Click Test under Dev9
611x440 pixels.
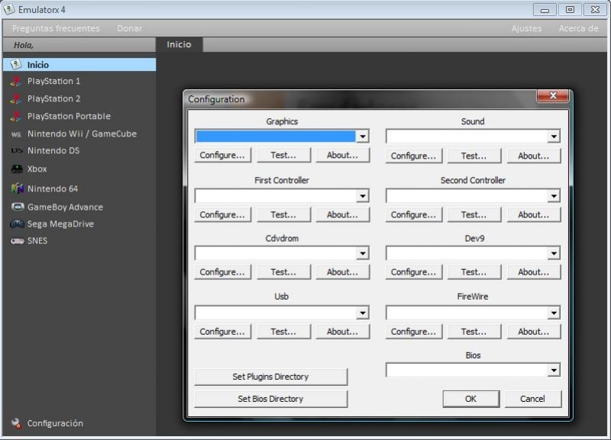point(474,272)
